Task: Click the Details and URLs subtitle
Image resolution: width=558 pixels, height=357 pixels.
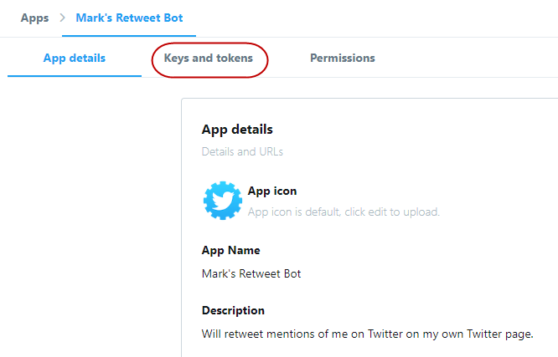Action: [x=242, y=152]
